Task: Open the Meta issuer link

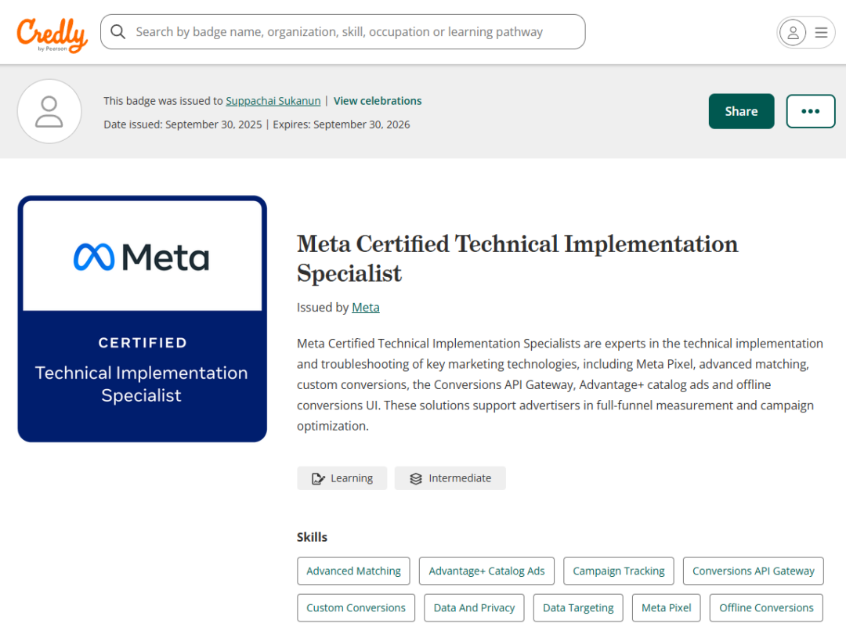Action: tap(366, 307)
